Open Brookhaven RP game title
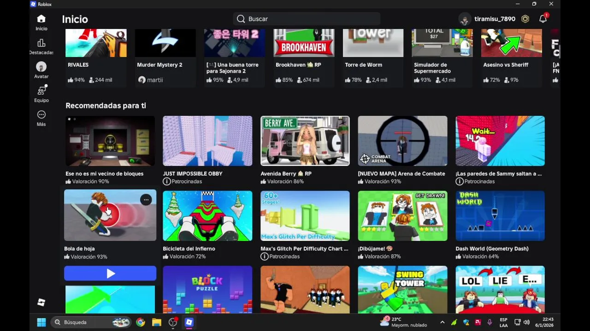The height and width of the screenshot is (331, 590). 298,65
